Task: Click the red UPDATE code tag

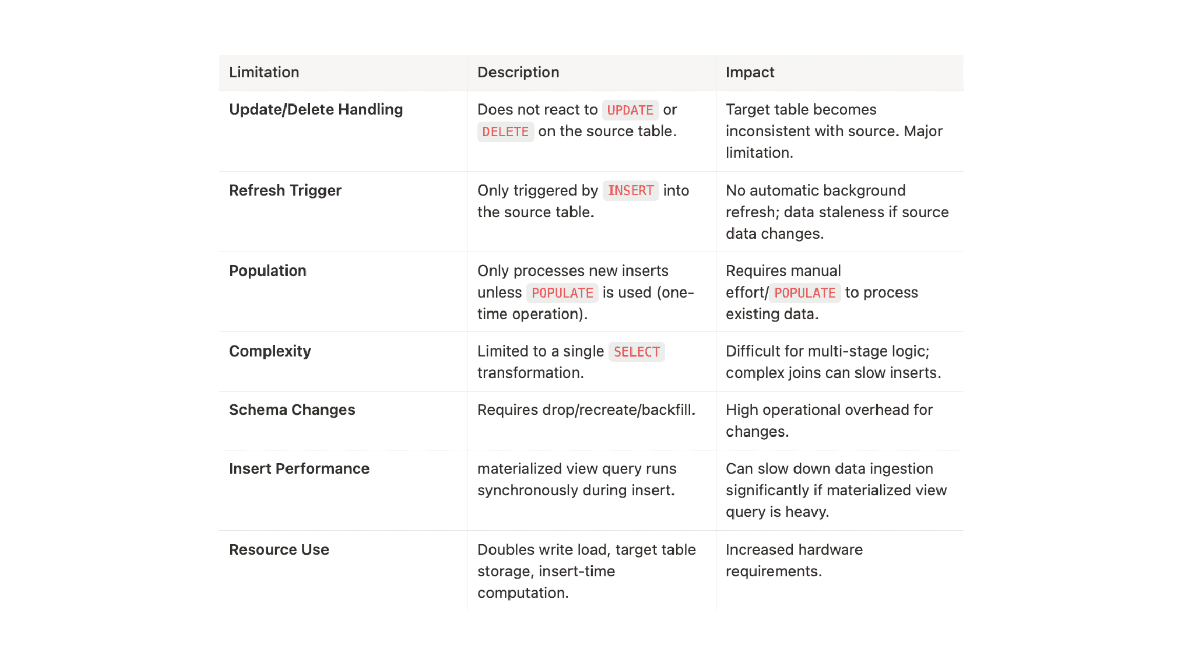Action: [x=630, y=110]
